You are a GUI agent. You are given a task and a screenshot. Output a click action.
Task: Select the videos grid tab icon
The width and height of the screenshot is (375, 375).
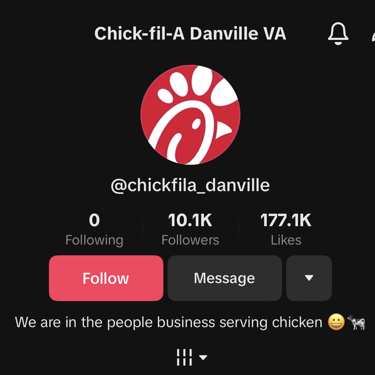[184, 357]
